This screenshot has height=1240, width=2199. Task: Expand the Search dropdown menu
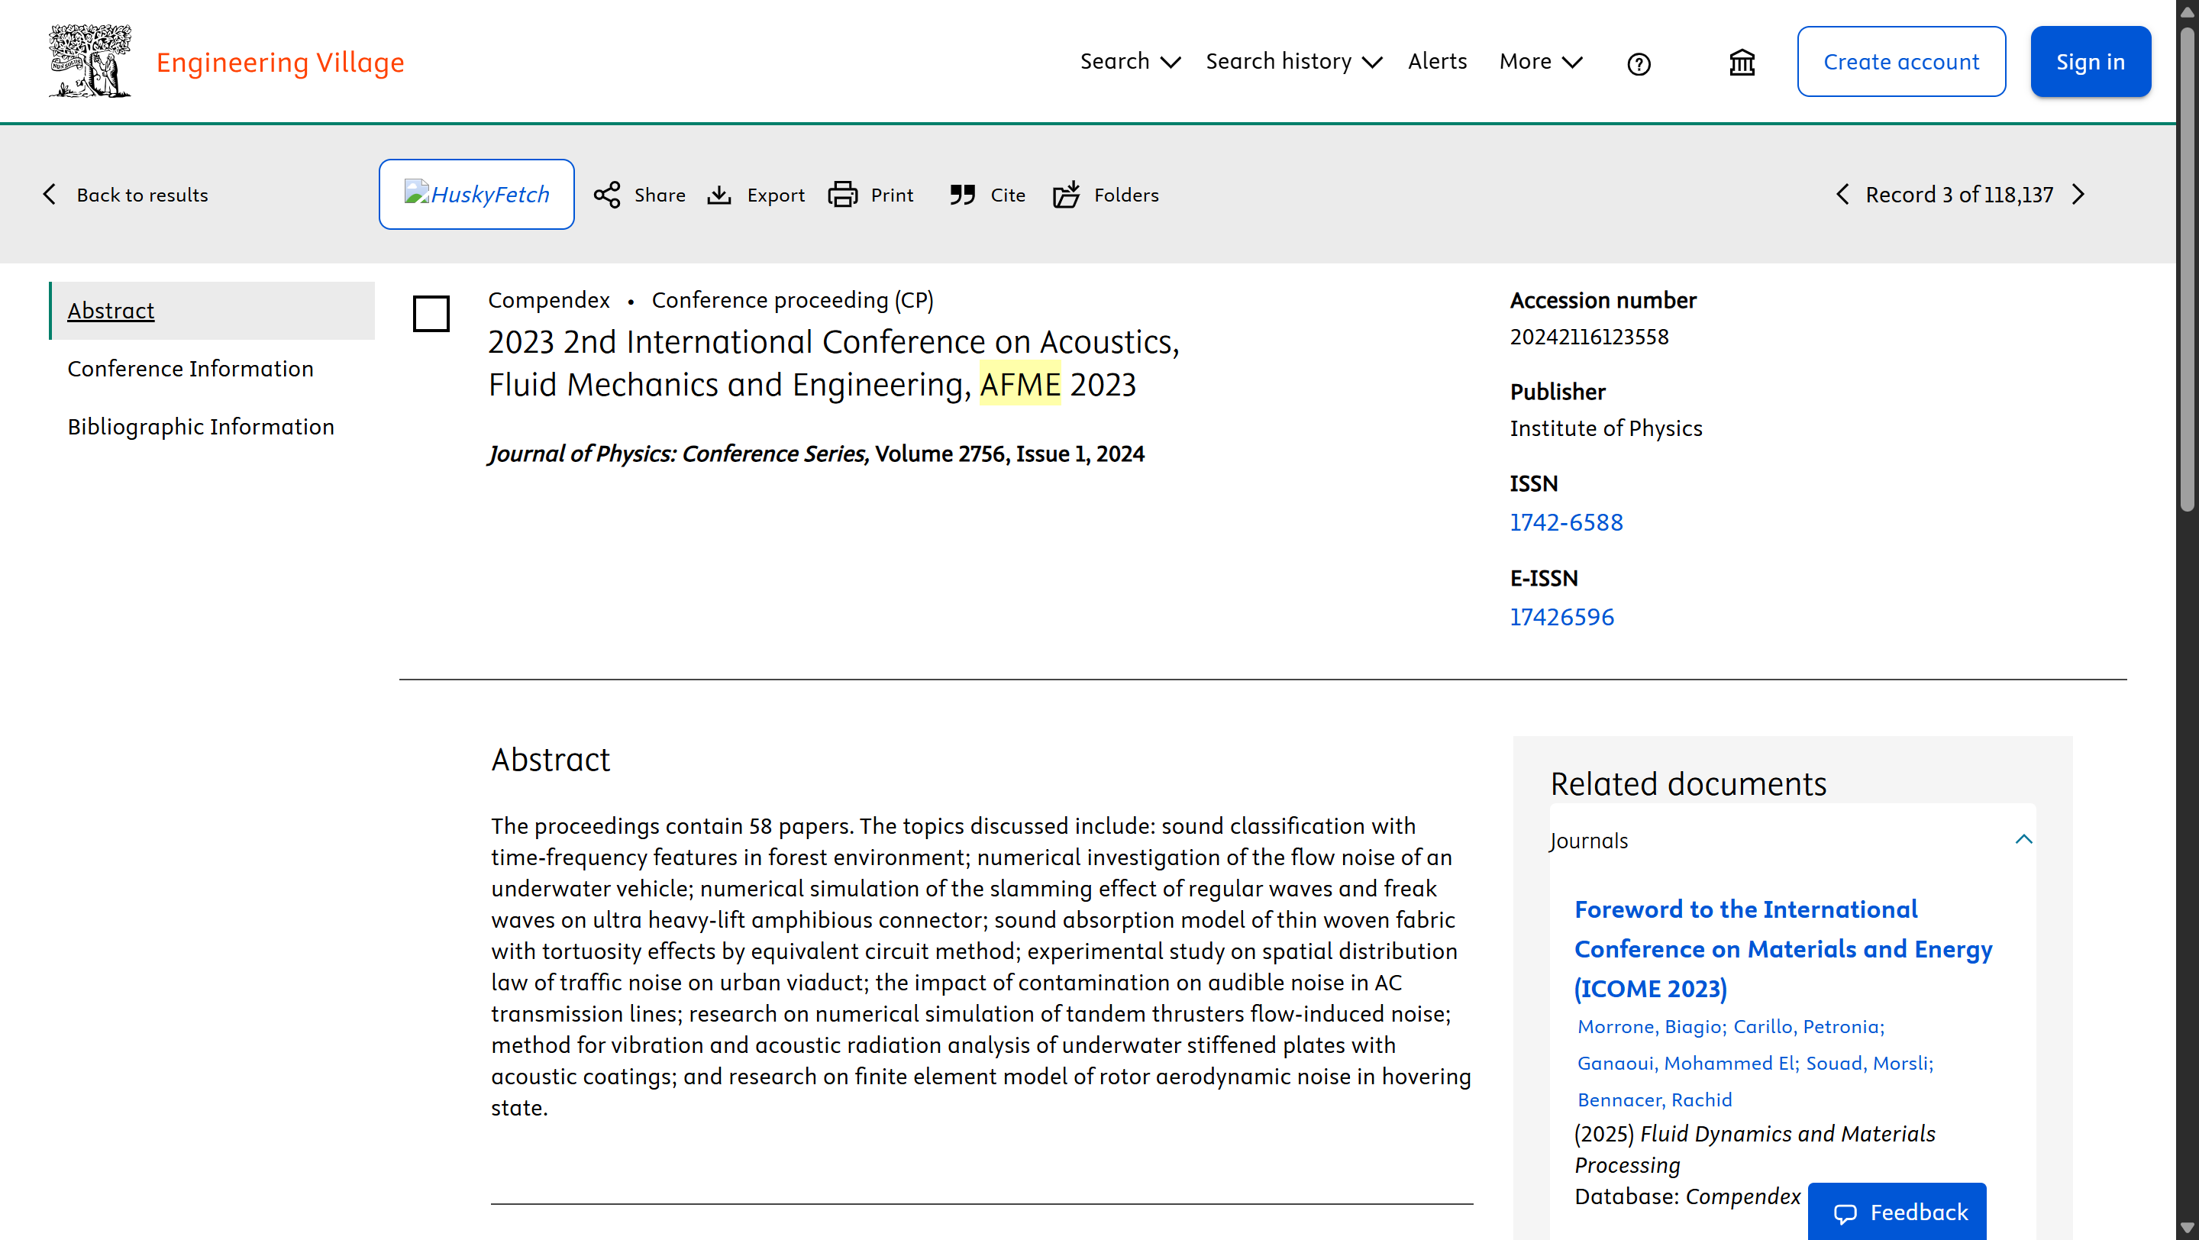1130,61
